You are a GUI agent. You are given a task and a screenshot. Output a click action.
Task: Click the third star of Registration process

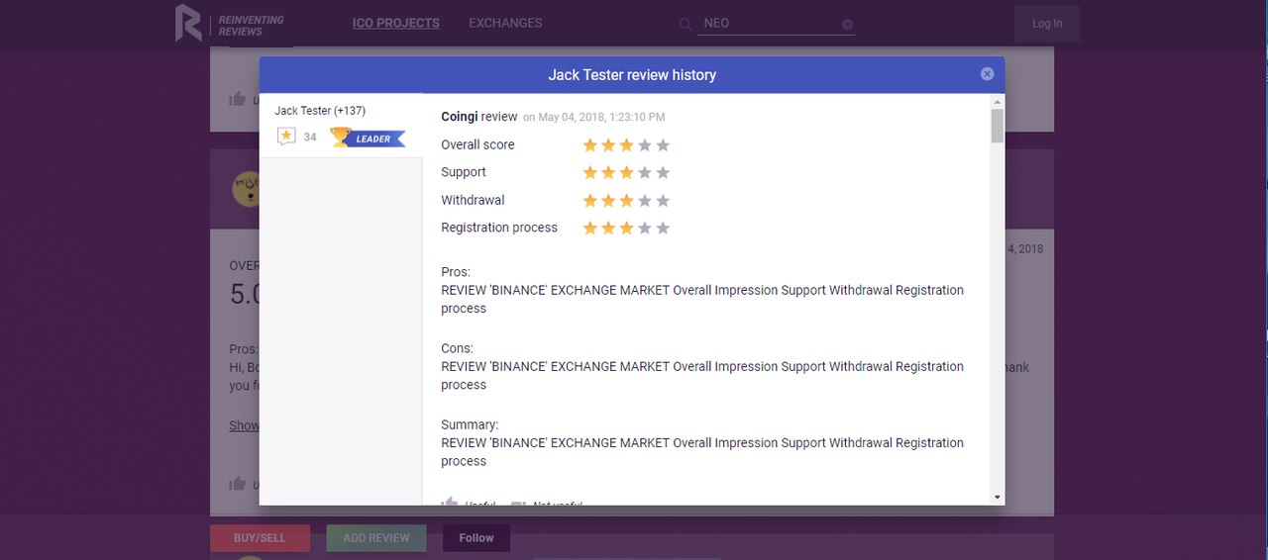pyautogui.click(x=626, y=229)
